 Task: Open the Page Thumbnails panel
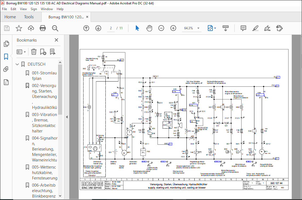pyautogui.click(x=6, y=44)
